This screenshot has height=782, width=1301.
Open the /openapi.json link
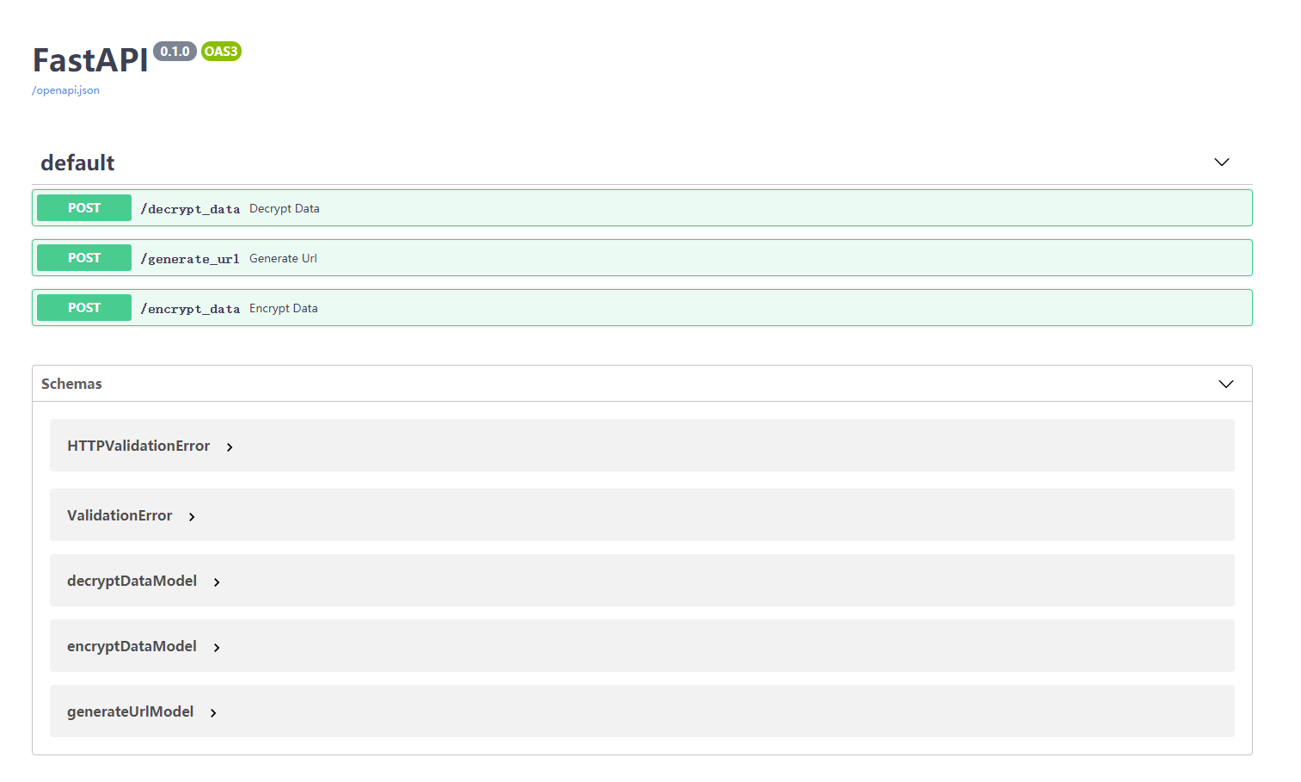pyautogui.click(x=65, y=90)
